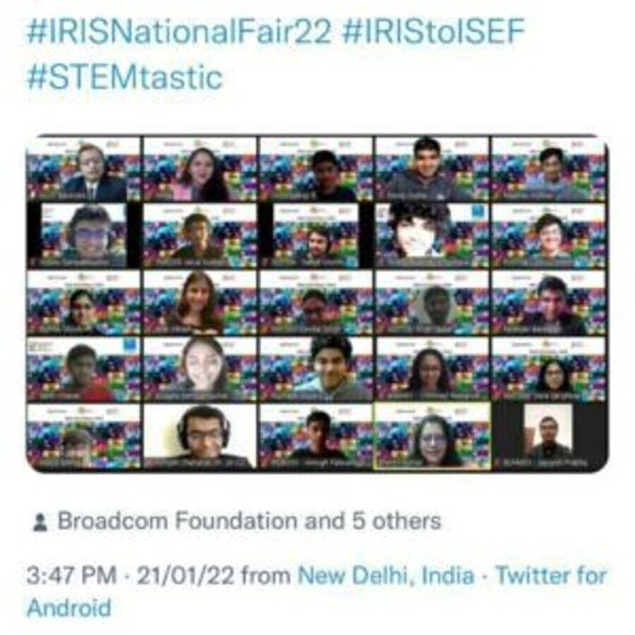Select participant tile wearing headphones on white background

[x=200, y=437]
